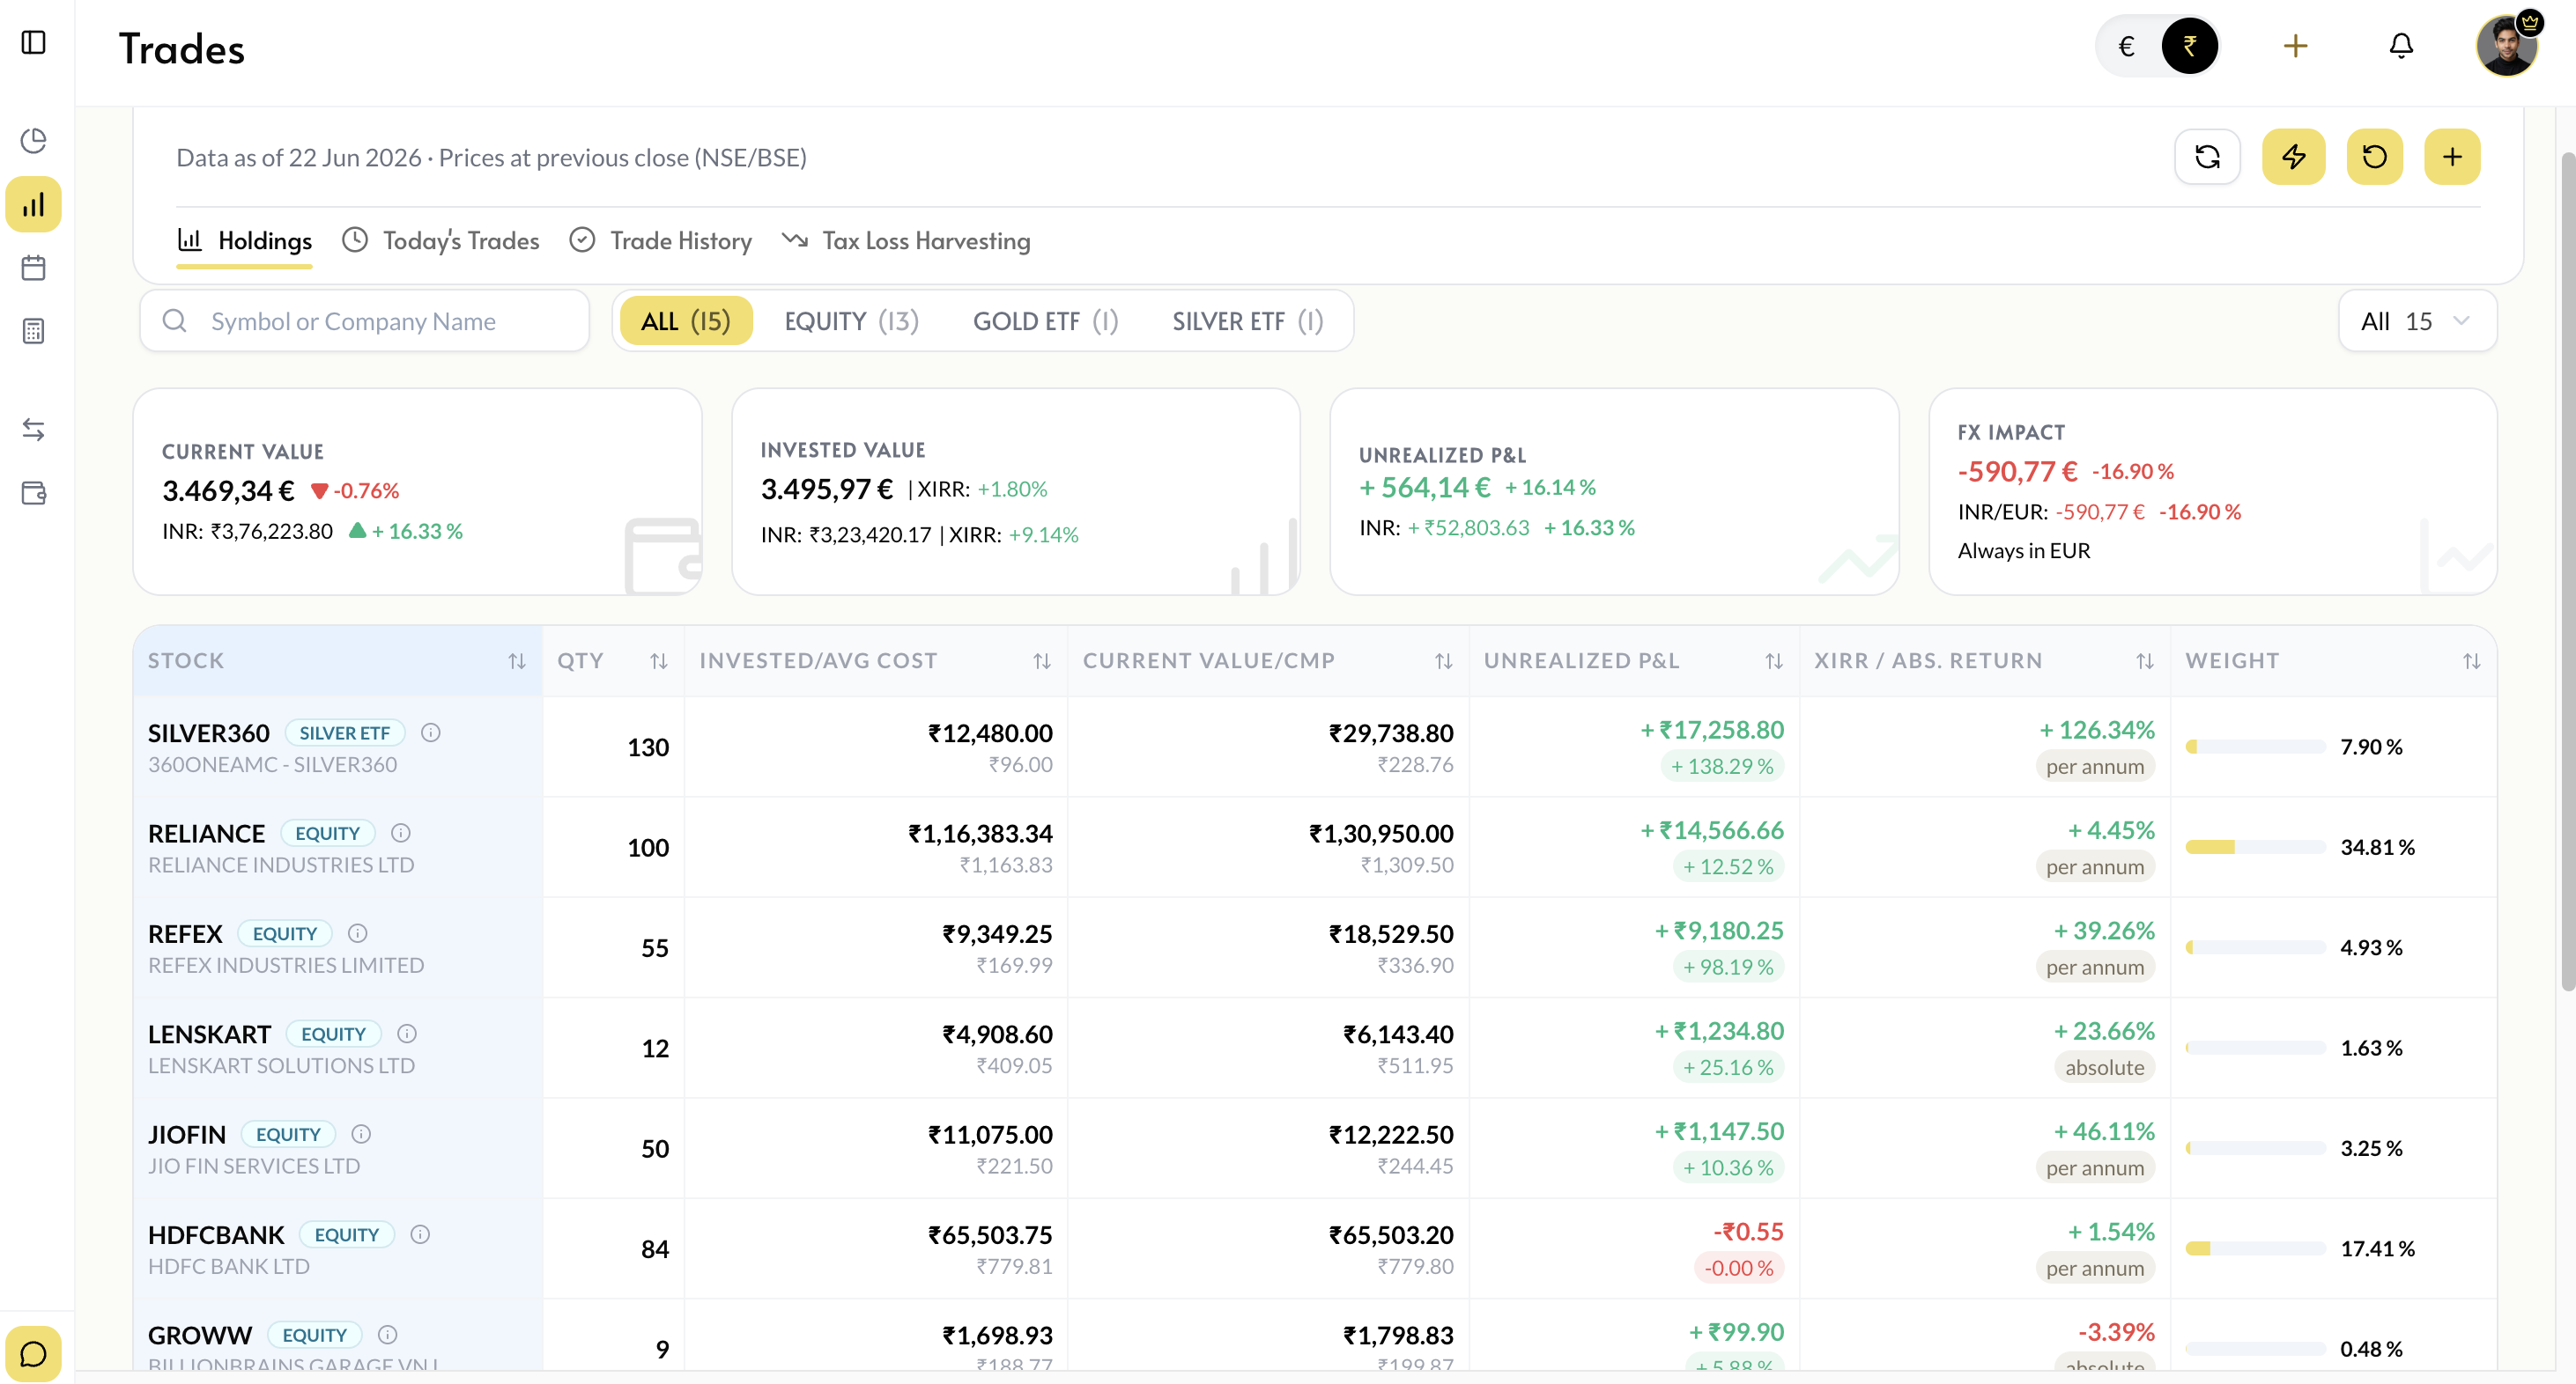
Task: Sort by CURRENT VALUE/CMP column
Action: tap(1443, 661)
